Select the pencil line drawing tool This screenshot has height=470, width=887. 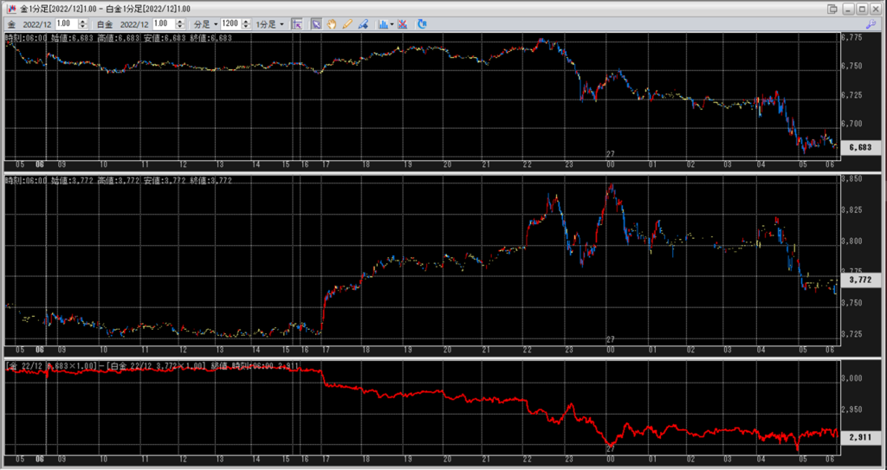[x=347, y=24]
